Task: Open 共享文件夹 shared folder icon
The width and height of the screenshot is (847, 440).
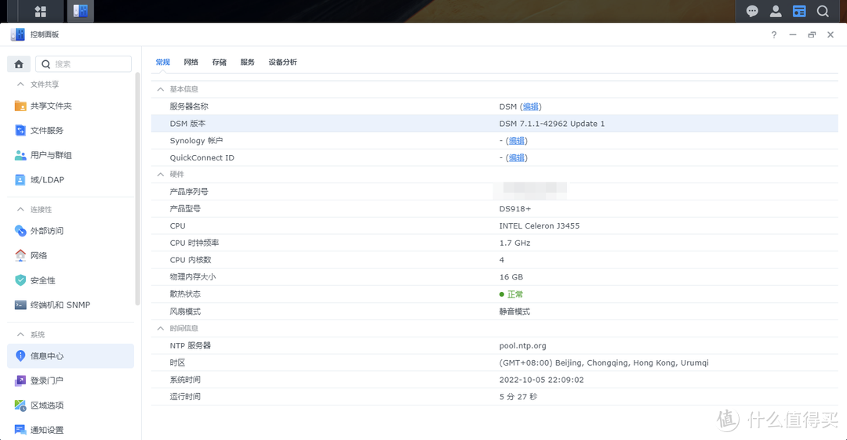Action: (x=20, y=106)
